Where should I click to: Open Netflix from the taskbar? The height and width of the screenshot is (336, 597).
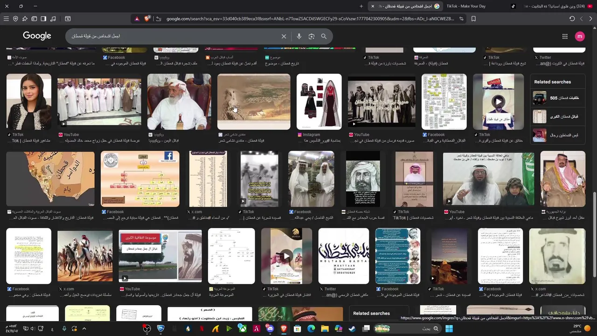[202, 329]
